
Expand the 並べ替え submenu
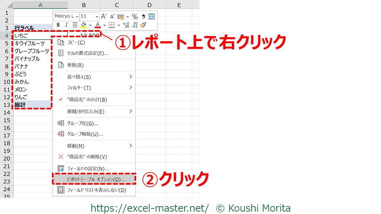tap(94, 77)
